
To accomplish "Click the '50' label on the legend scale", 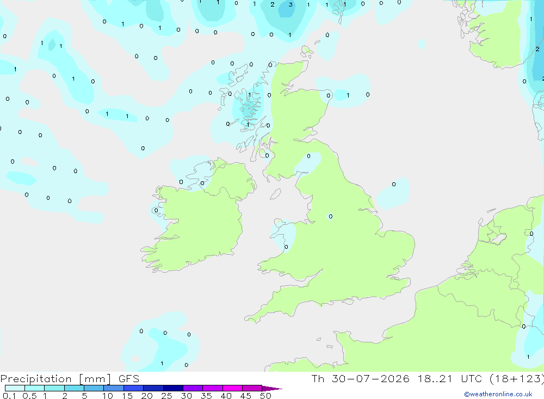I will [265, 396].
